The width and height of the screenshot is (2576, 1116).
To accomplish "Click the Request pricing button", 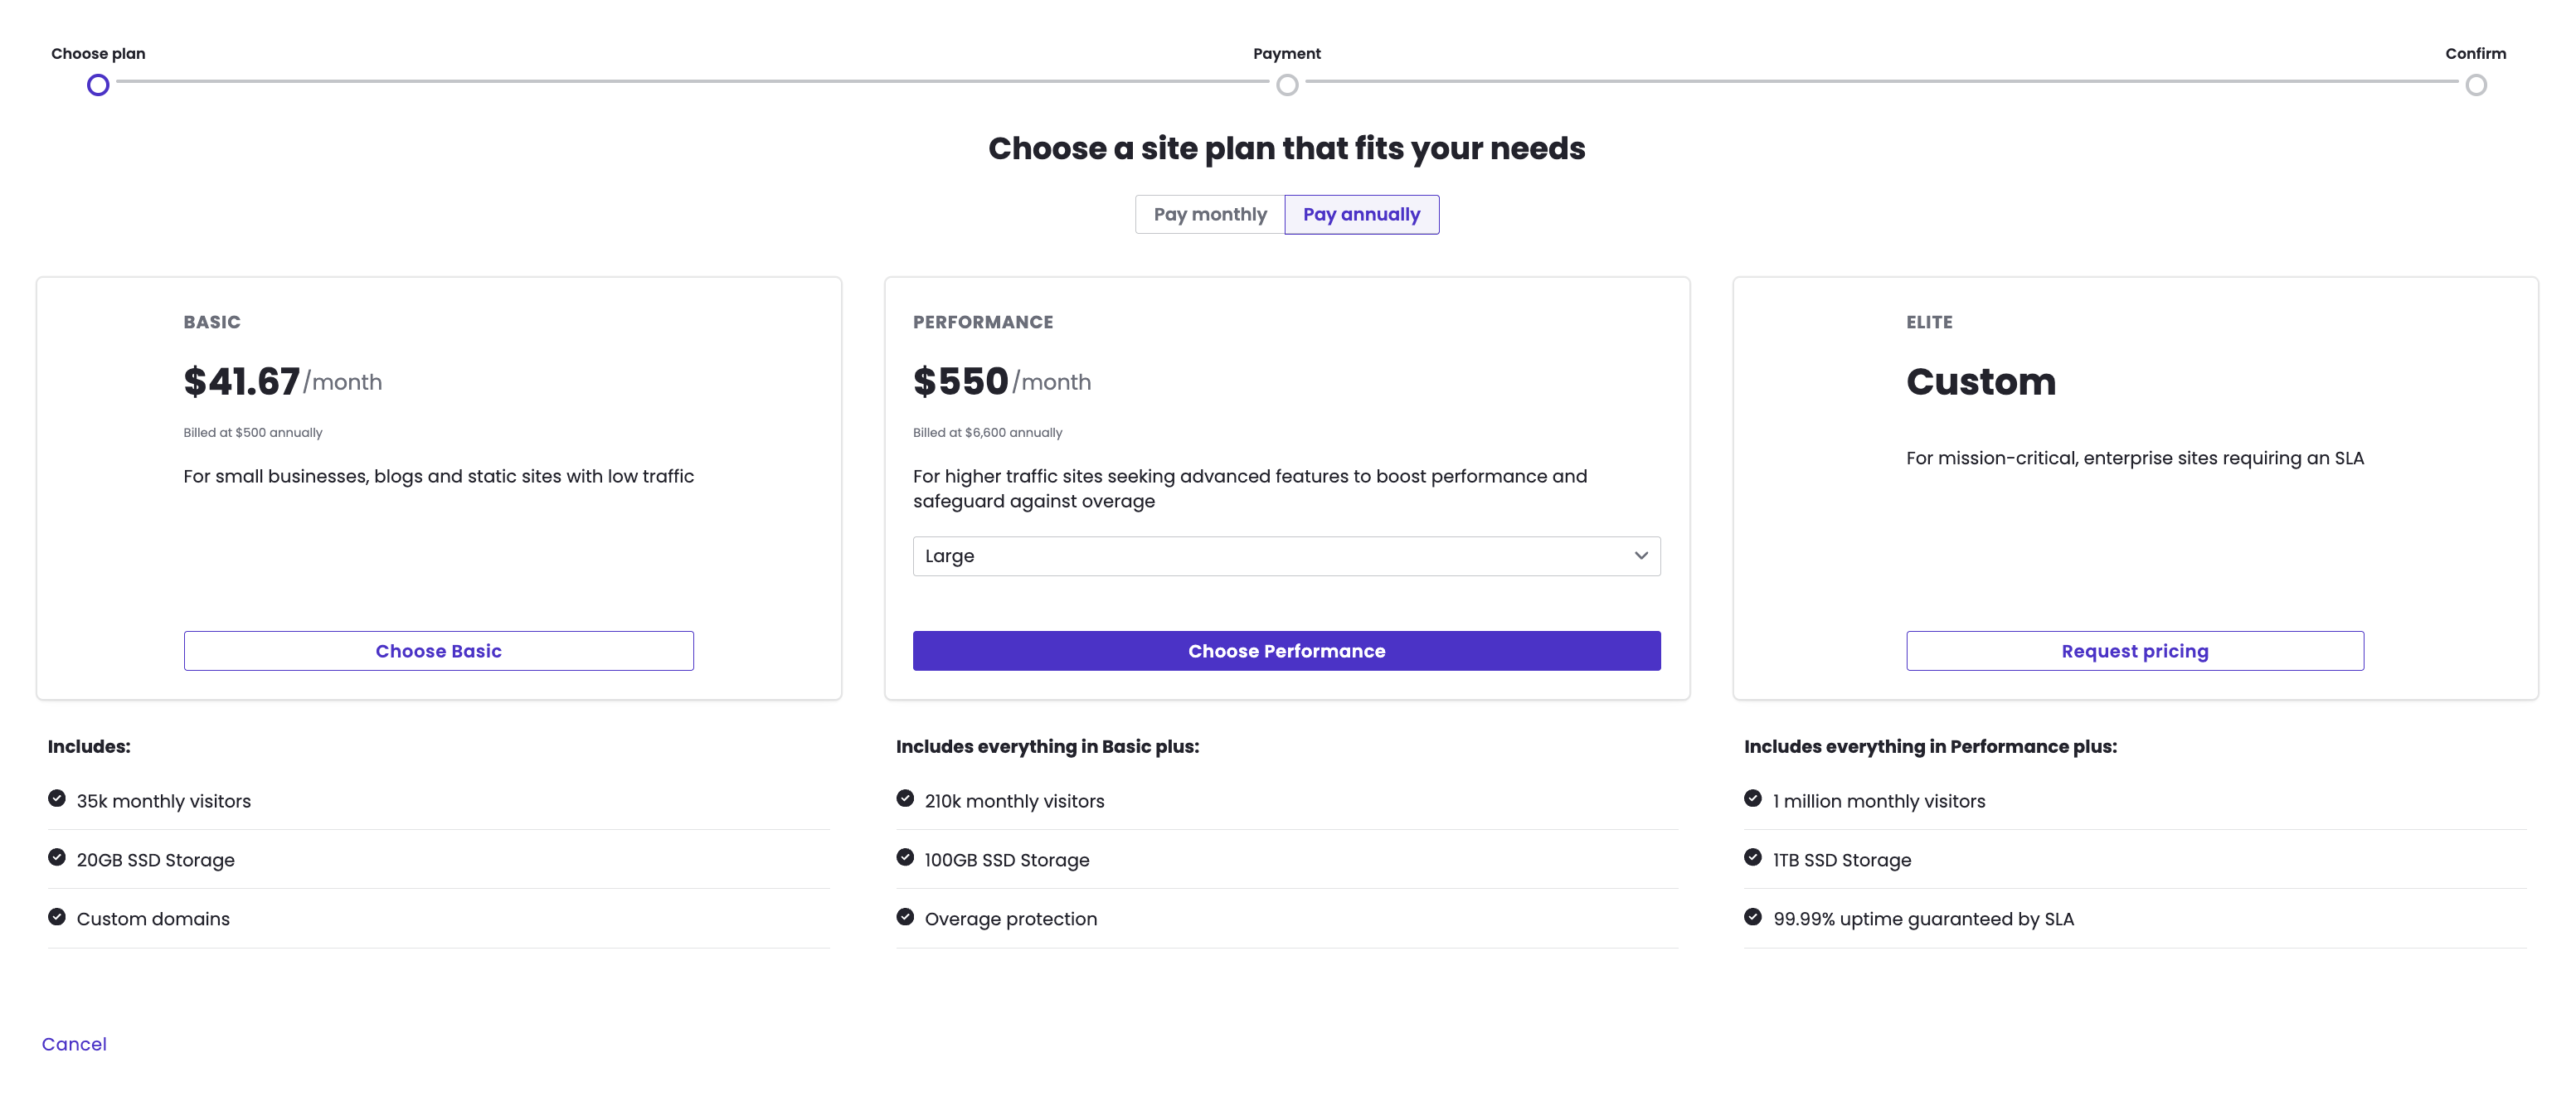I will click(x=2134, y=651).
